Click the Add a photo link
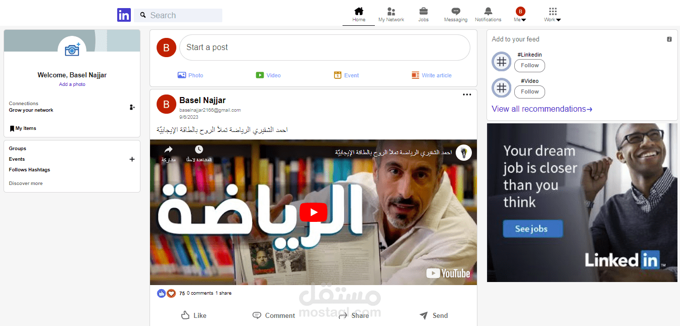Viewport: 680px width, 326px height. pos(72,84)
